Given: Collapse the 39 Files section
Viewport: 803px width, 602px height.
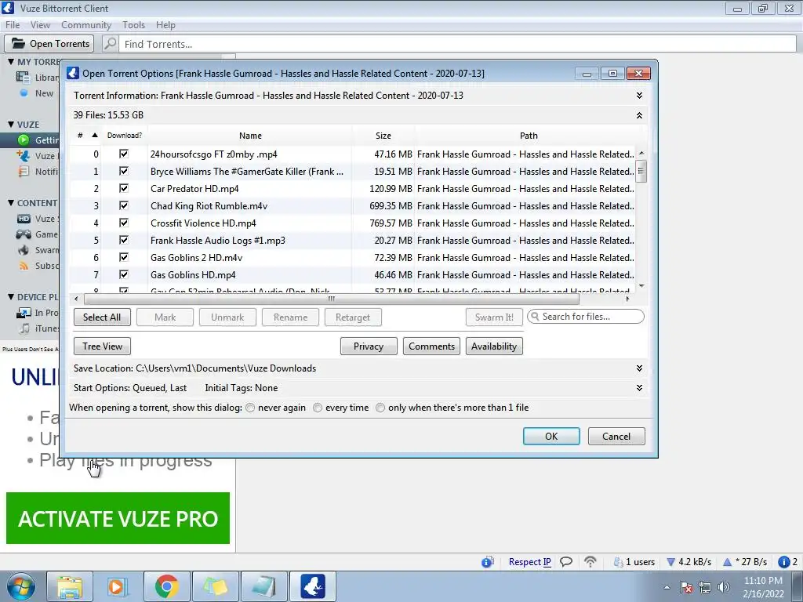Looking at the screenshot, I should (x=639, y=115).
